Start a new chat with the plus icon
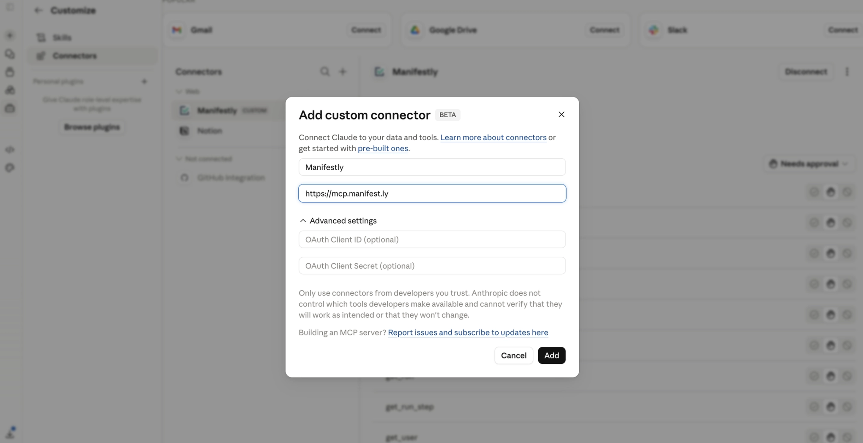This screenshot has width=863, height=443. (x=10, y=36)
